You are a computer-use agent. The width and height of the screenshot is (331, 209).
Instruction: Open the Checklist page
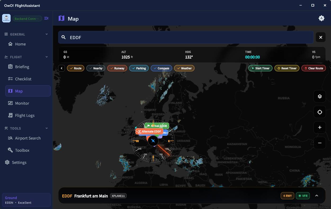coord(28,79)
